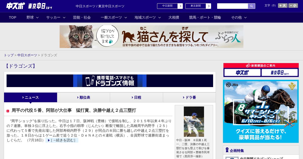Viewport: 303px width, 159px height.
Task: Click header text 中日スポーツ / 東京中日スポーツ
Action: click(100, 6)
